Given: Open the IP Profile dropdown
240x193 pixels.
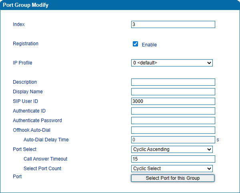Looking at the screenshot, I should tap(172, 63).
